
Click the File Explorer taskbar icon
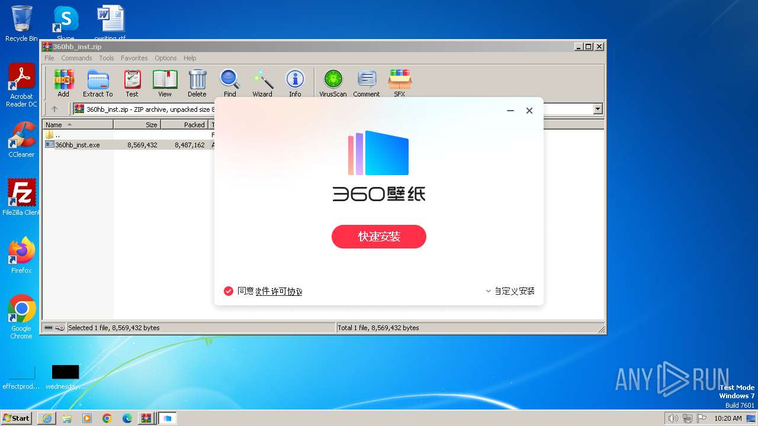click(67, 418)
